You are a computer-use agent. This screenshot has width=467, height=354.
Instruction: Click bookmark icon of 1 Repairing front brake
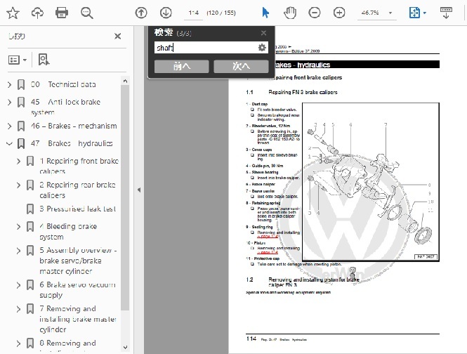(x=30, y=162)
